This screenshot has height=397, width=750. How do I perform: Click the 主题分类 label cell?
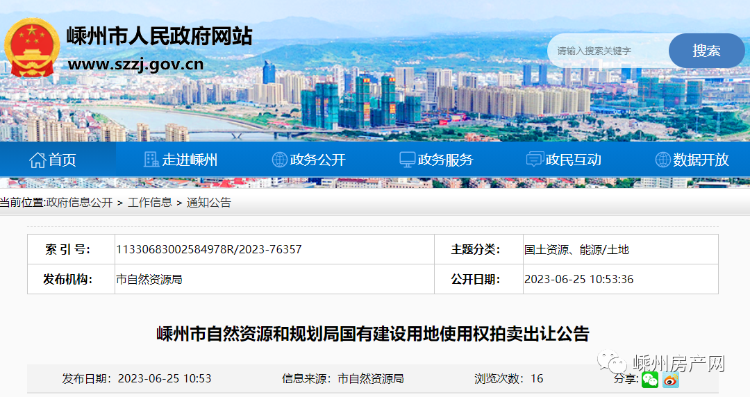tap(478, 249)
